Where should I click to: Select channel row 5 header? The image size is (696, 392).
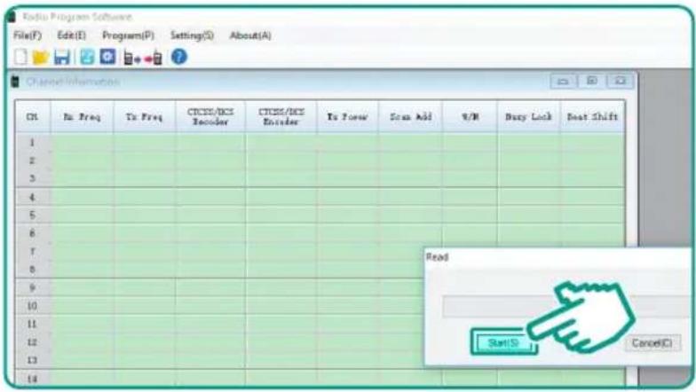[x=32, y=215]
